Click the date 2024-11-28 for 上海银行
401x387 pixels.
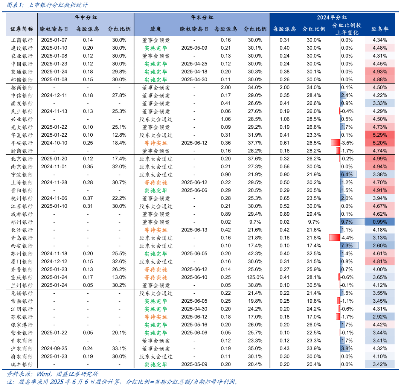[x=54, y=183]
